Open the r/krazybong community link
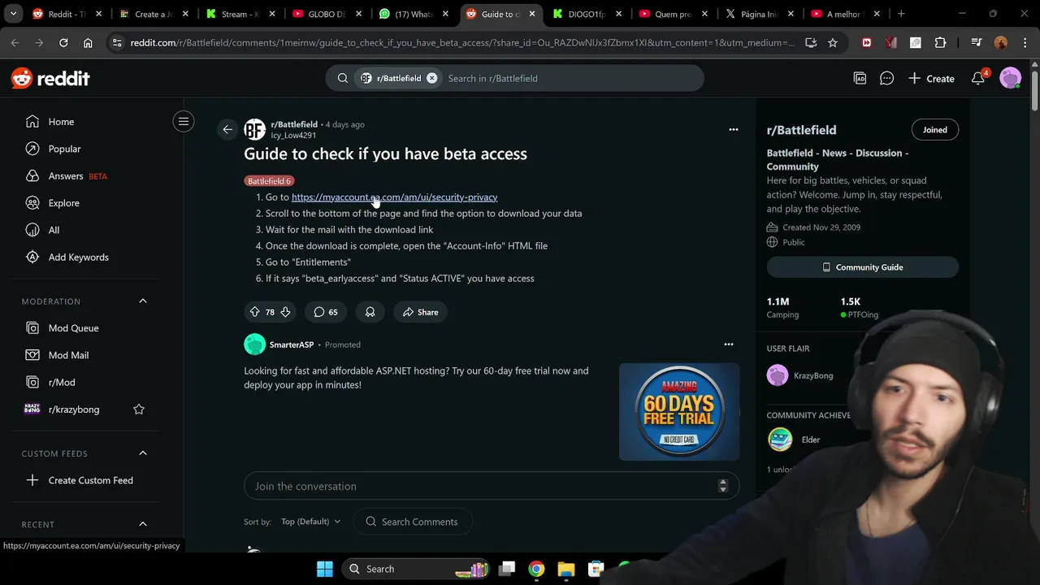 pyautogui.click(x=74, y=409)
